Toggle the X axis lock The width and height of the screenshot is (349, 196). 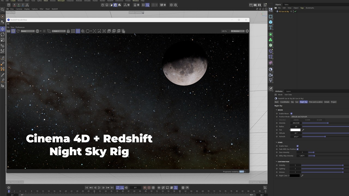coord(14,5)
